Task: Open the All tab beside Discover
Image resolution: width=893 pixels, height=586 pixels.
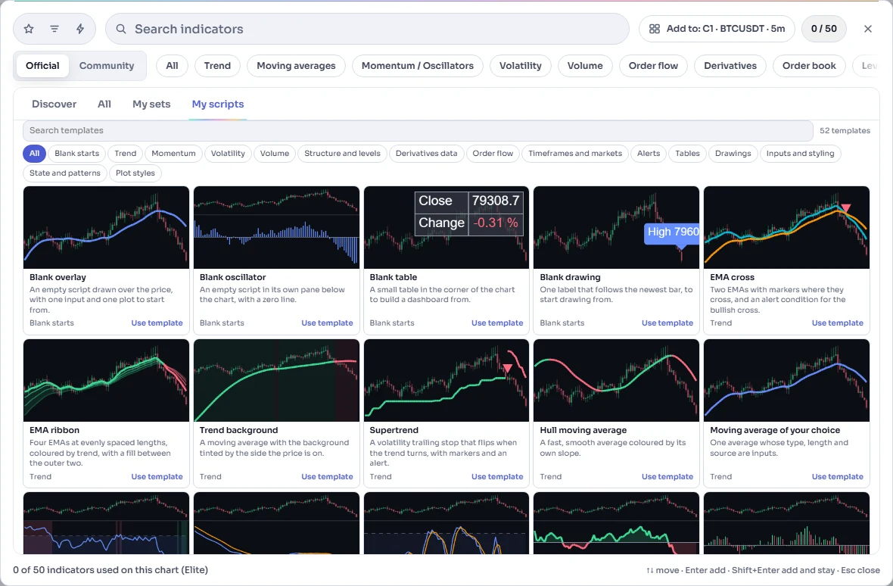Action: point(104,104)
